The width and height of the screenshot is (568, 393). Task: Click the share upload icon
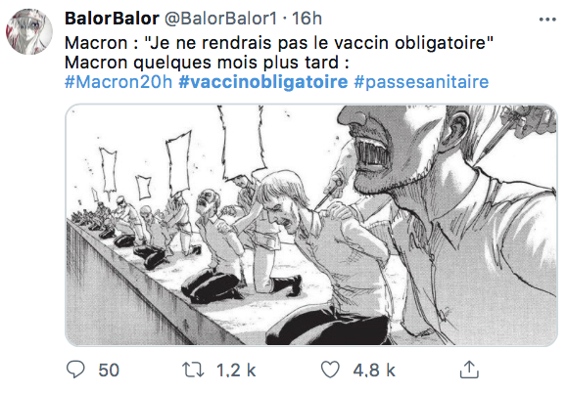tap(469, 370)
